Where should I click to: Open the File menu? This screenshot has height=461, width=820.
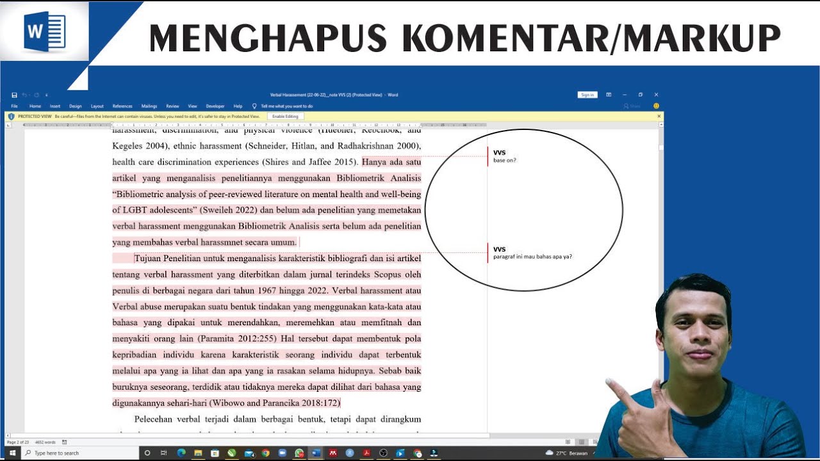(x=14, y=106)
